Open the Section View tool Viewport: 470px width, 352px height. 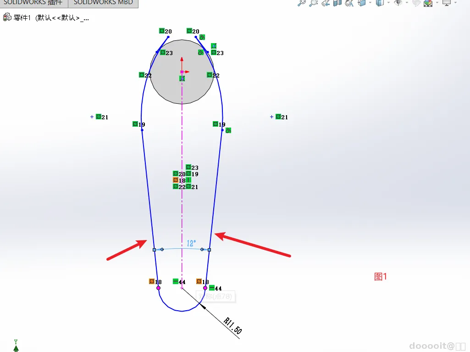[337, 3]
